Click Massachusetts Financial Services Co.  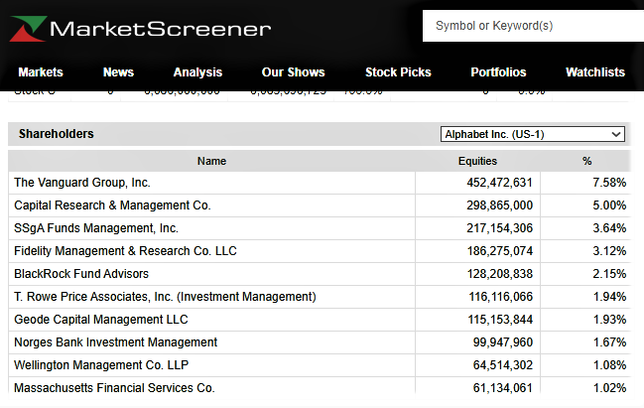(x=114, y=387)
